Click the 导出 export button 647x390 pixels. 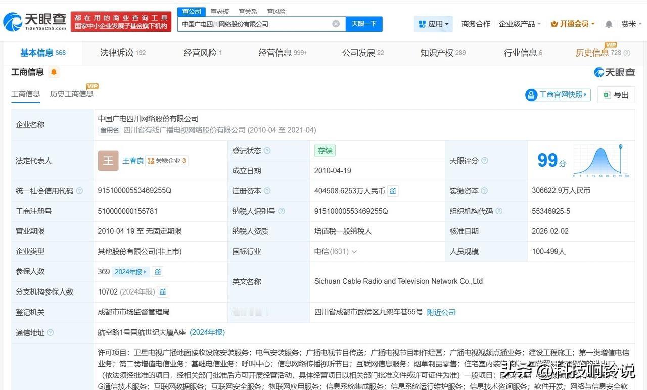tap(616, 94)
